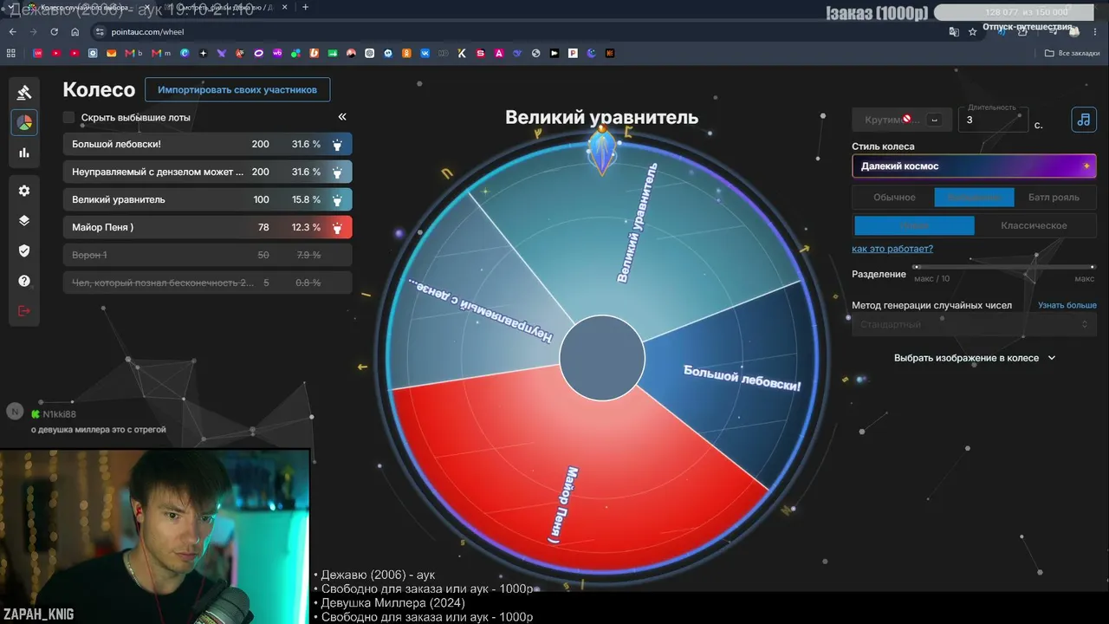This screenshot has height=624, width=1109.
Task: Click the 12.3 % chance value
Action: pos(304,227)
